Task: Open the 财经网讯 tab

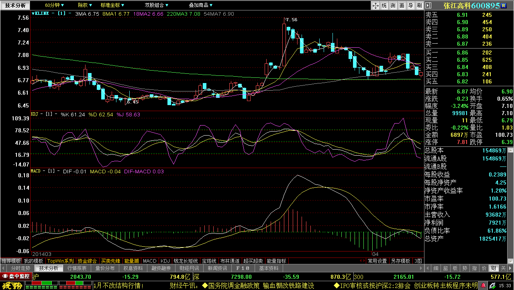Action: point(189,268)
